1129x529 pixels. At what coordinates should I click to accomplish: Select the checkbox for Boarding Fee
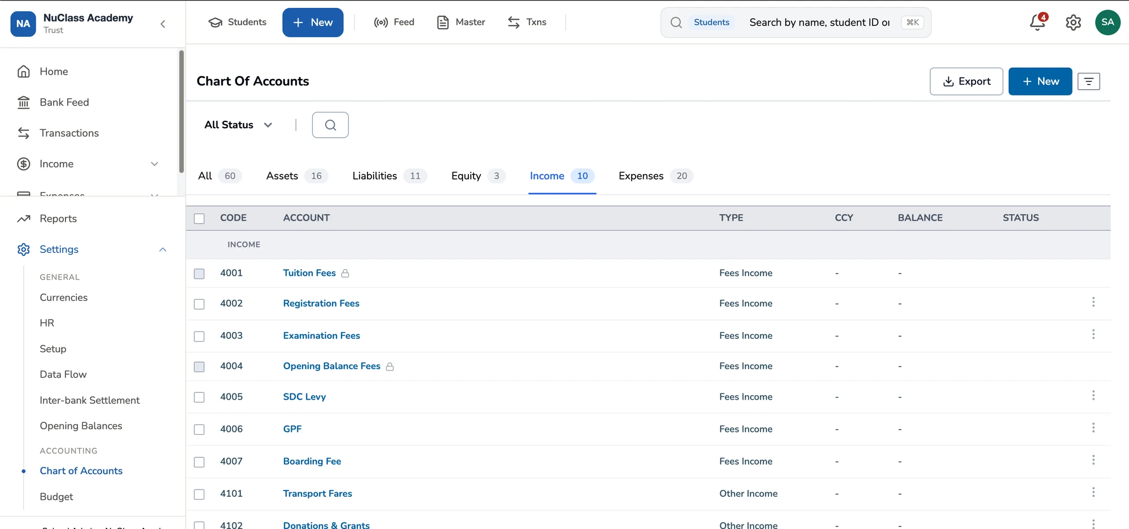pyautogui.click(x=199, y=462)
